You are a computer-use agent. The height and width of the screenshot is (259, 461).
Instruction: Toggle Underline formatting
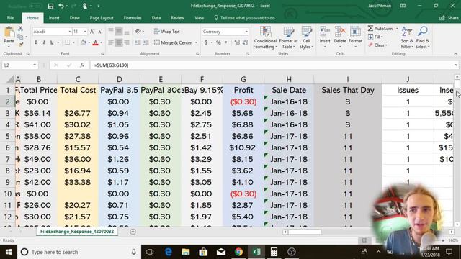click(52, 42)
